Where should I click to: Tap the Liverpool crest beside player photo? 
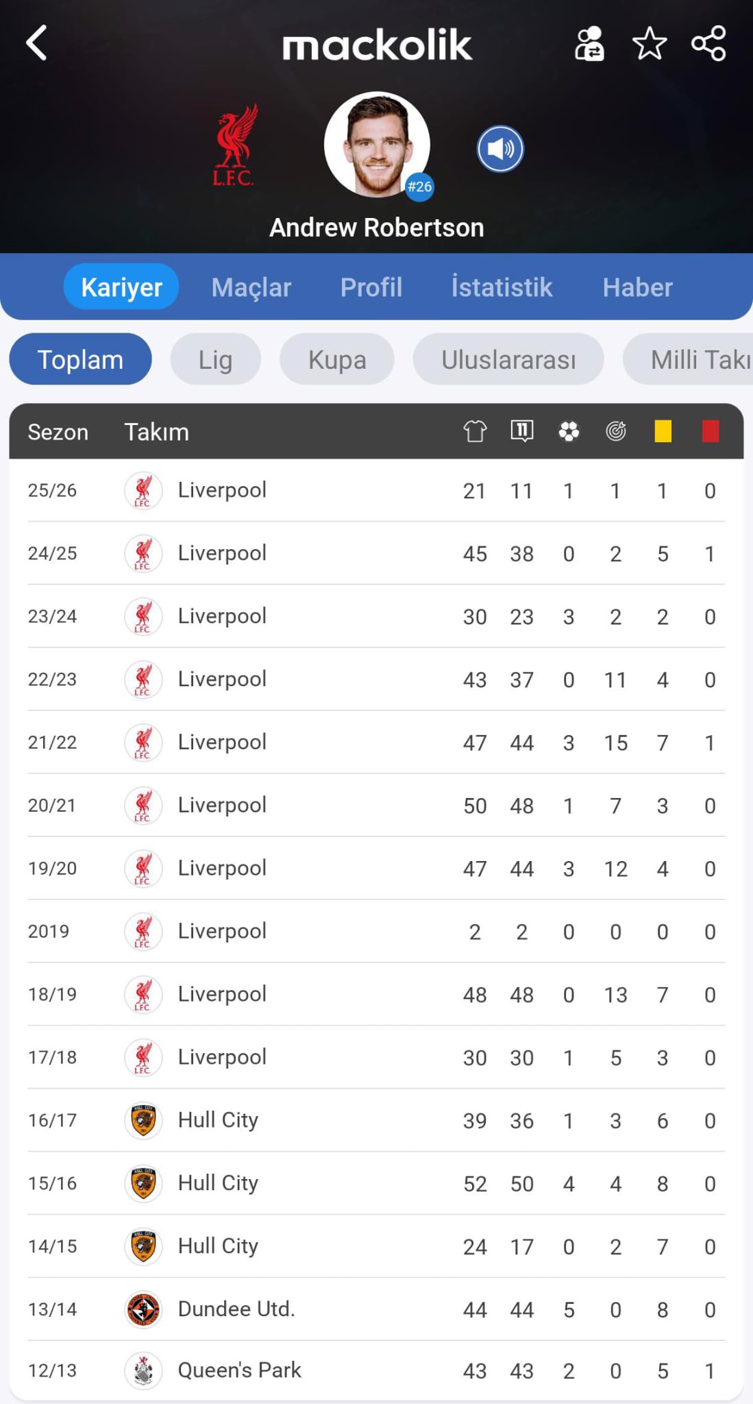coord(234,146)
